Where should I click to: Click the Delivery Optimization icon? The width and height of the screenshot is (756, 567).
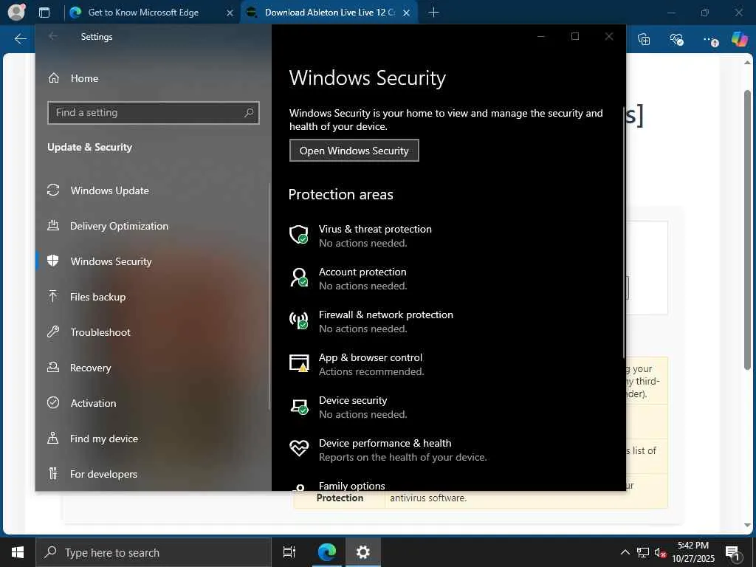(53, 225)
